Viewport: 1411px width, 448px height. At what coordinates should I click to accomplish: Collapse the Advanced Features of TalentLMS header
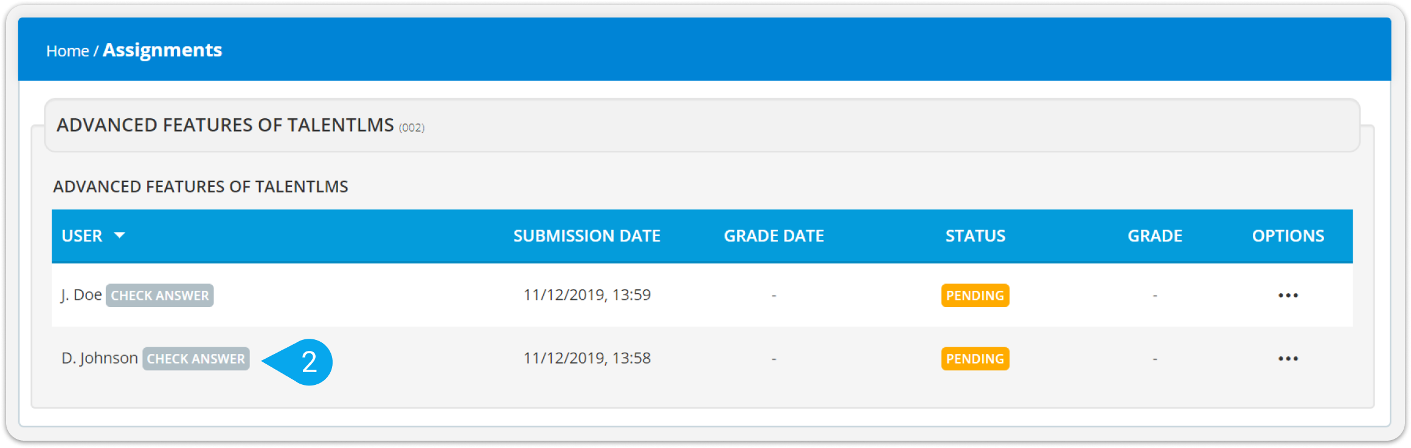pyautogui.click(x=702, y=126)
